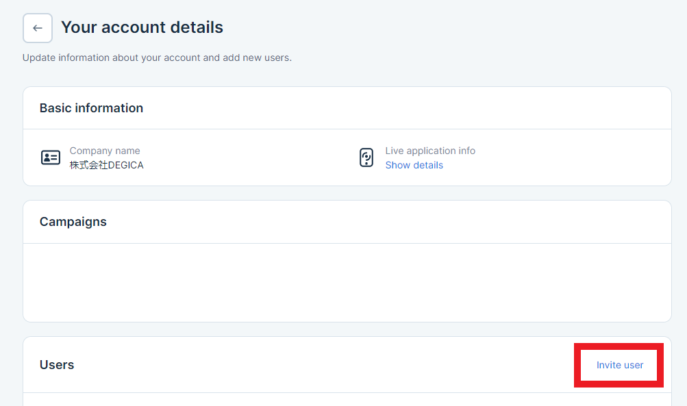Click the empty space right of page heading

click(x=445, y=27)
